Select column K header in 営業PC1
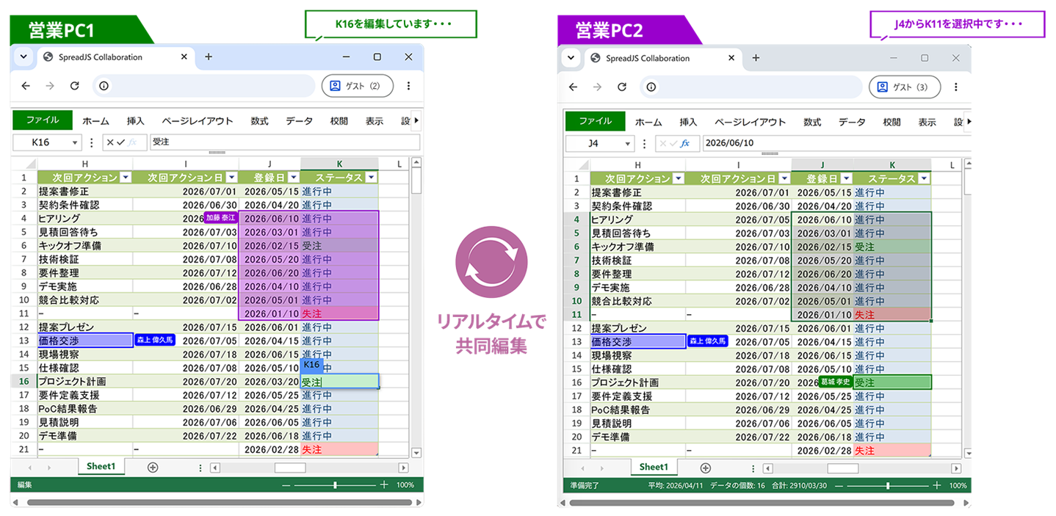This screenshot has height=516, width=1056. pyautogui.click(x=339, y=164)
